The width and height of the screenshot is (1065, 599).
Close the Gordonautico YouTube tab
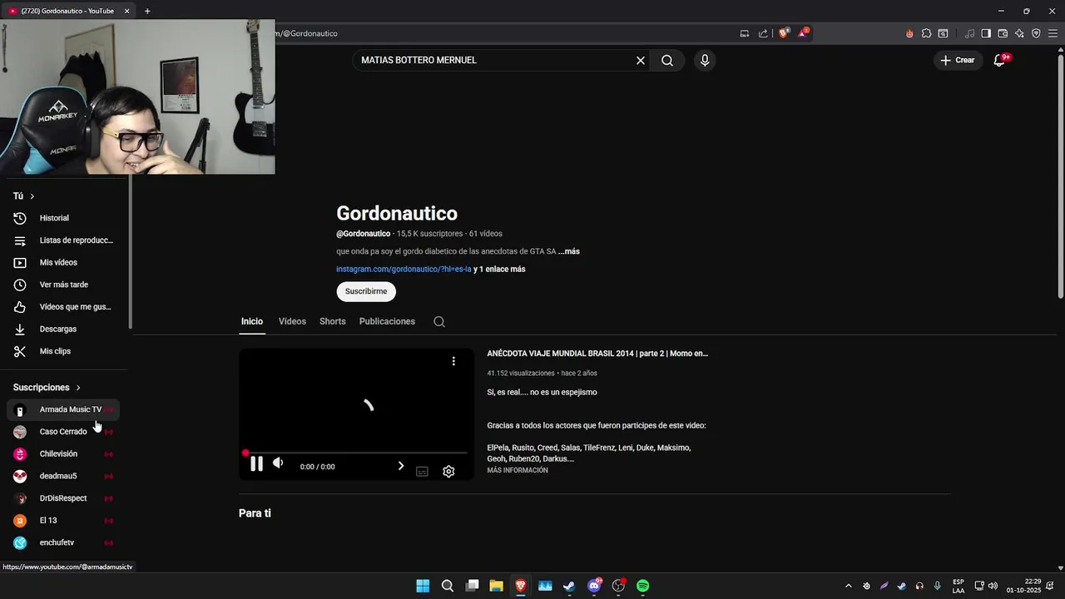[126, 11]
